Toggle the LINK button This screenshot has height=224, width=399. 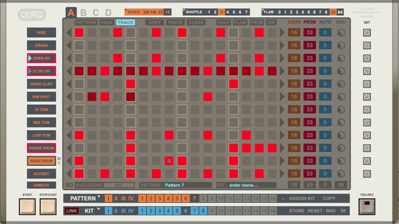pyautogui.click(x=71, y=211)
